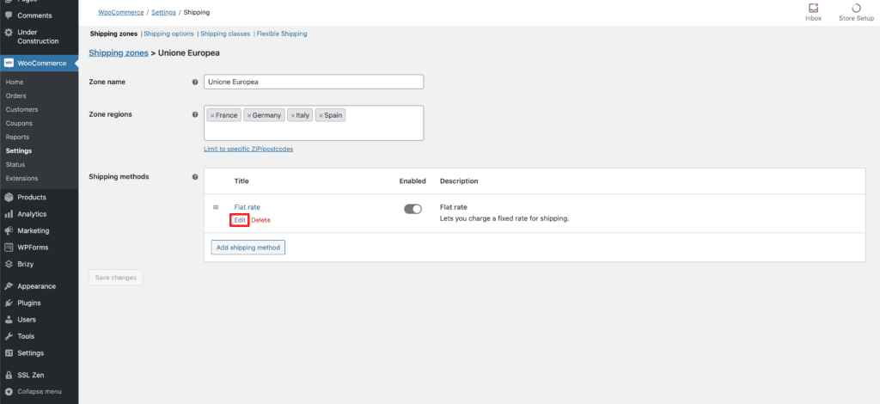Viewport: 880px width, 404px height.
Task: Click the Description column header
Action: pyautogui.click(x=459, y=181)
